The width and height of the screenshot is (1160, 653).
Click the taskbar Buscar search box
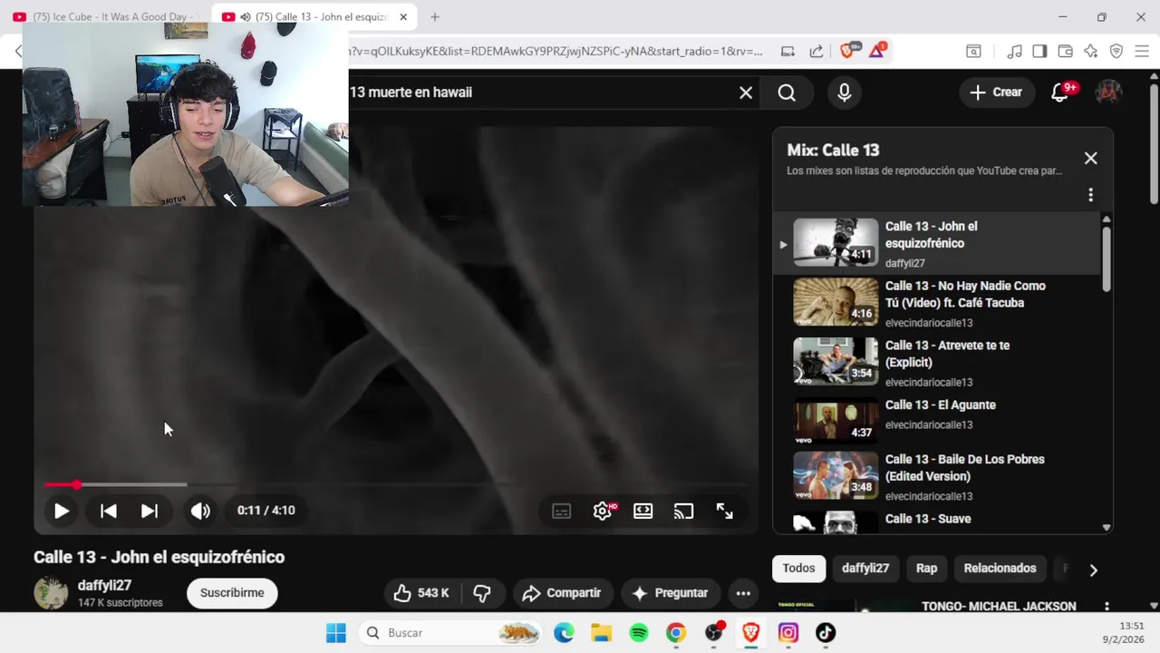click(451, 633)
